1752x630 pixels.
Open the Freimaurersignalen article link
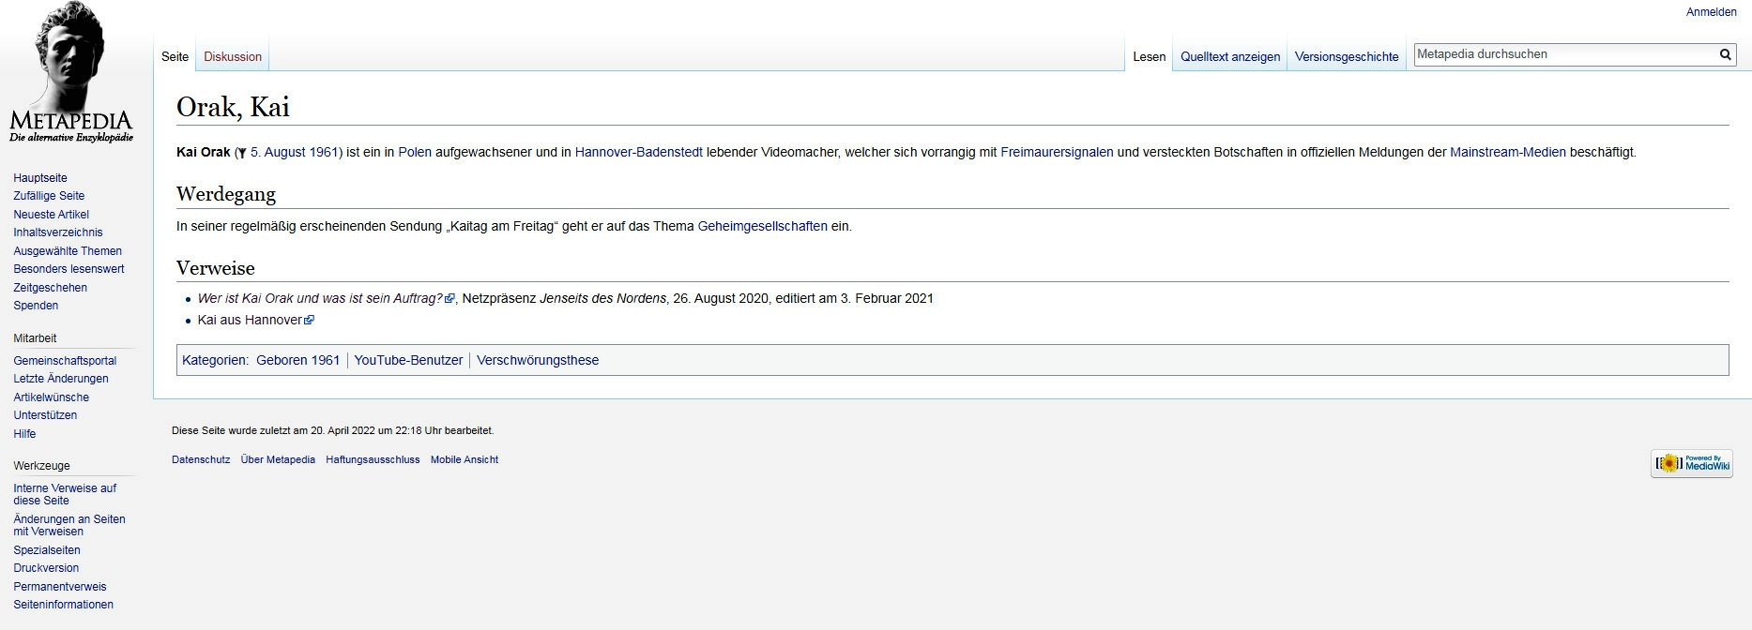(x=1057, y=152)
